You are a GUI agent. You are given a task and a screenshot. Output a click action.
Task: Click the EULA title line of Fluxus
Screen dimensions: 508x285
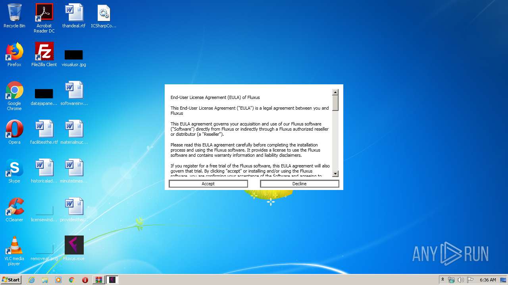coord(215,97)
